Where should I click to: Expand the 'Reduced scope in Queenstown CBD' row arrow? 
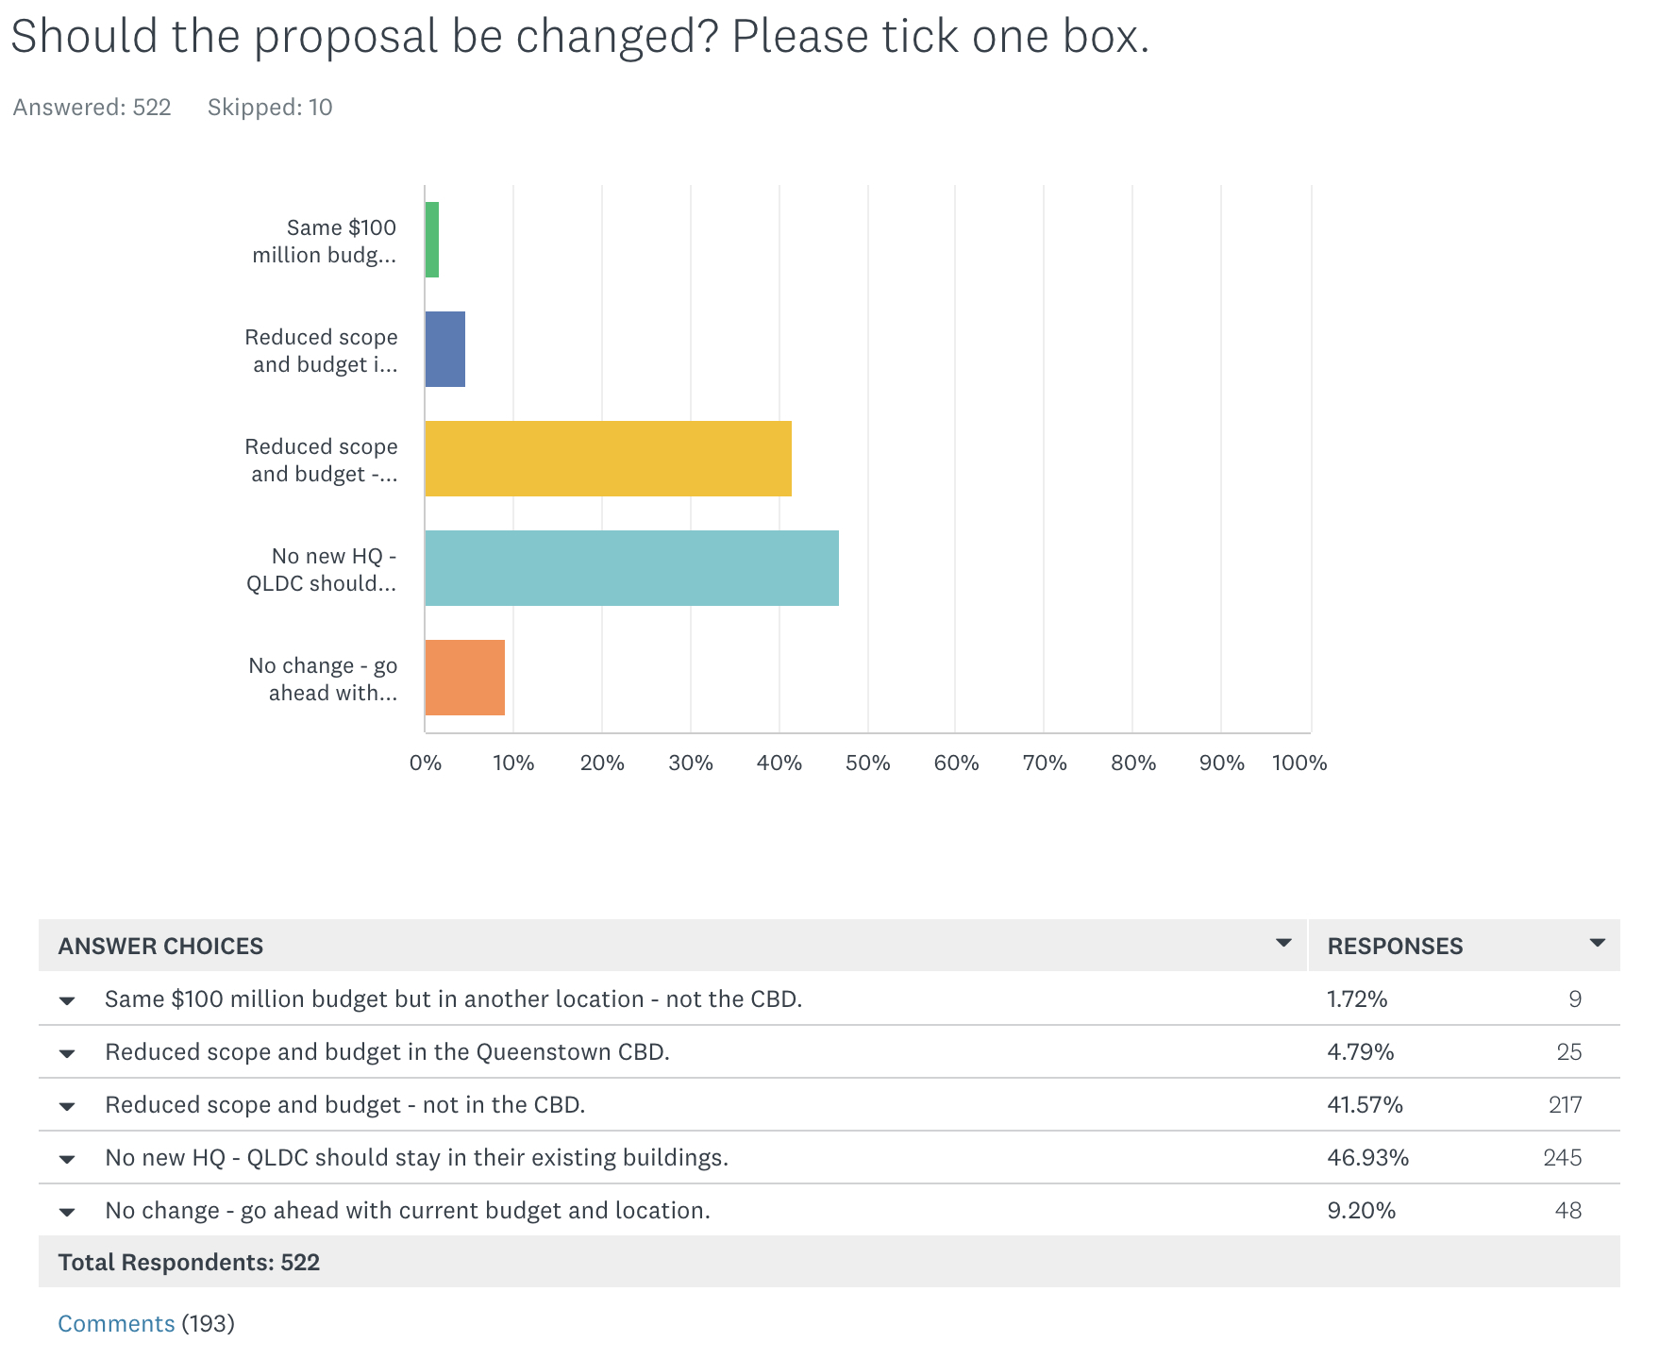[67, 1053]
